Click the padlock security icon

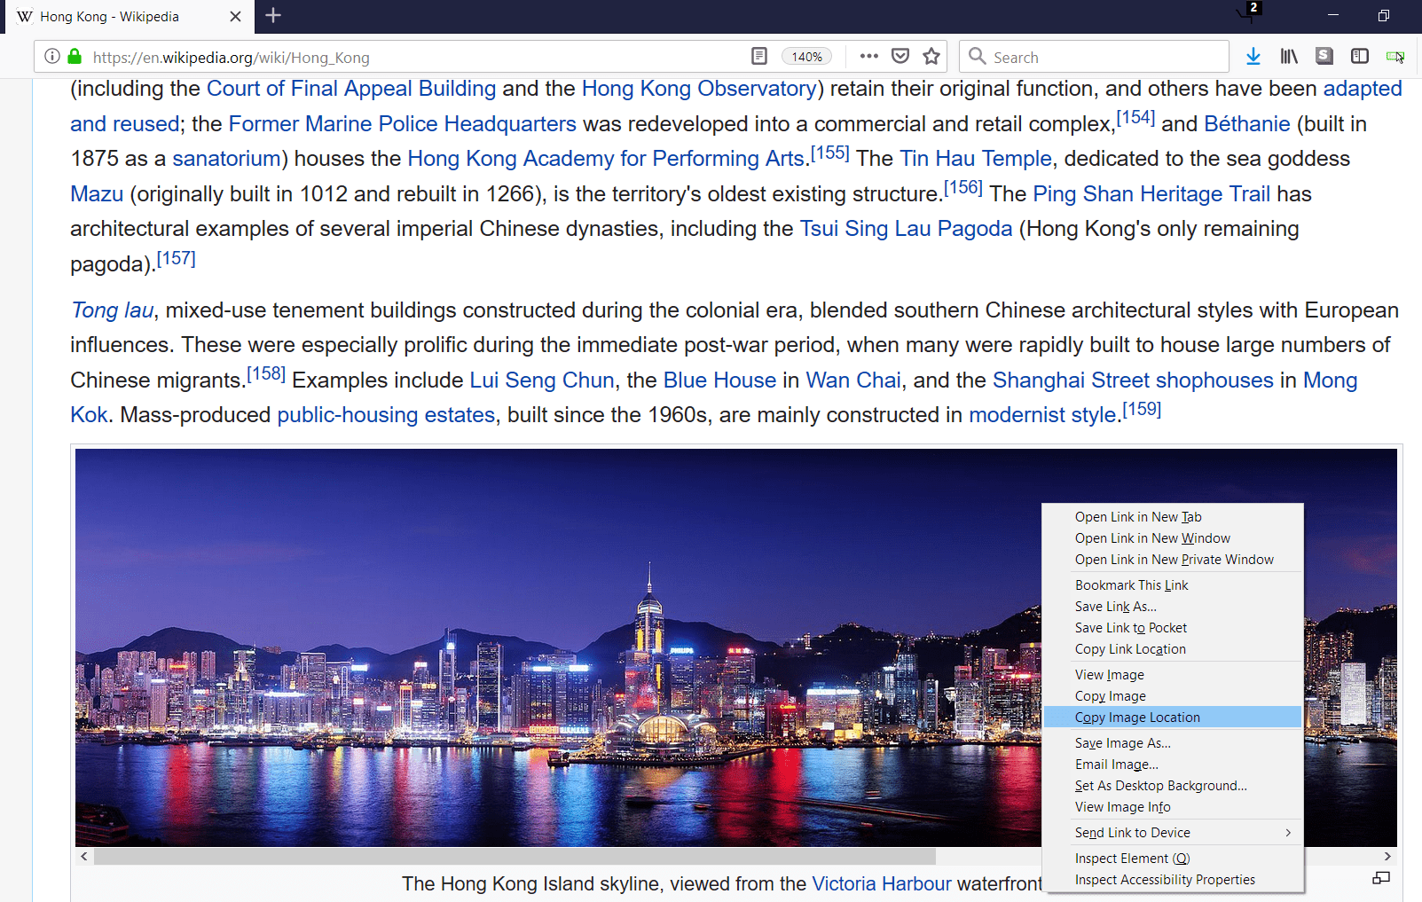[74, 57]
